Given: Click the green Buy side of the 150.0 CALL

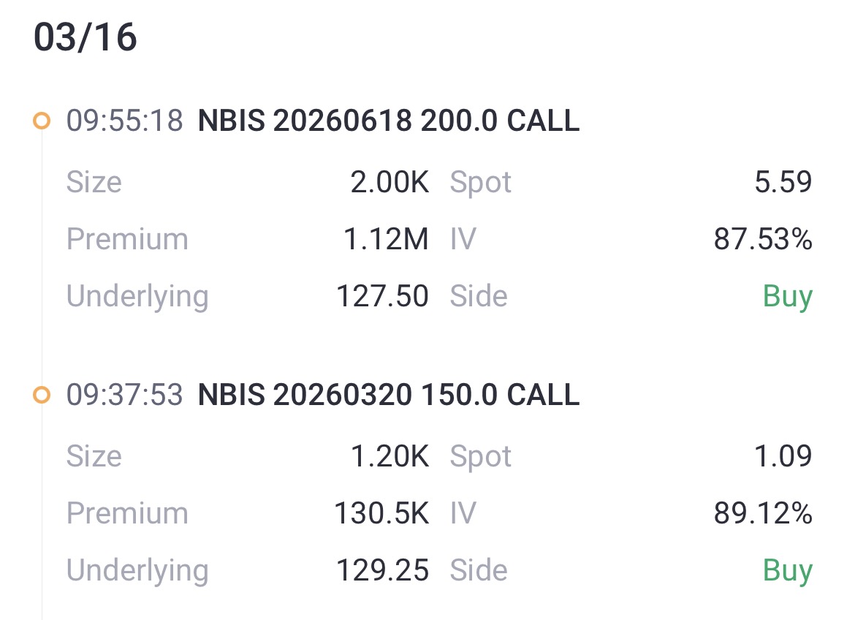Looking at the screenshot, I should [x=787, y=570].
